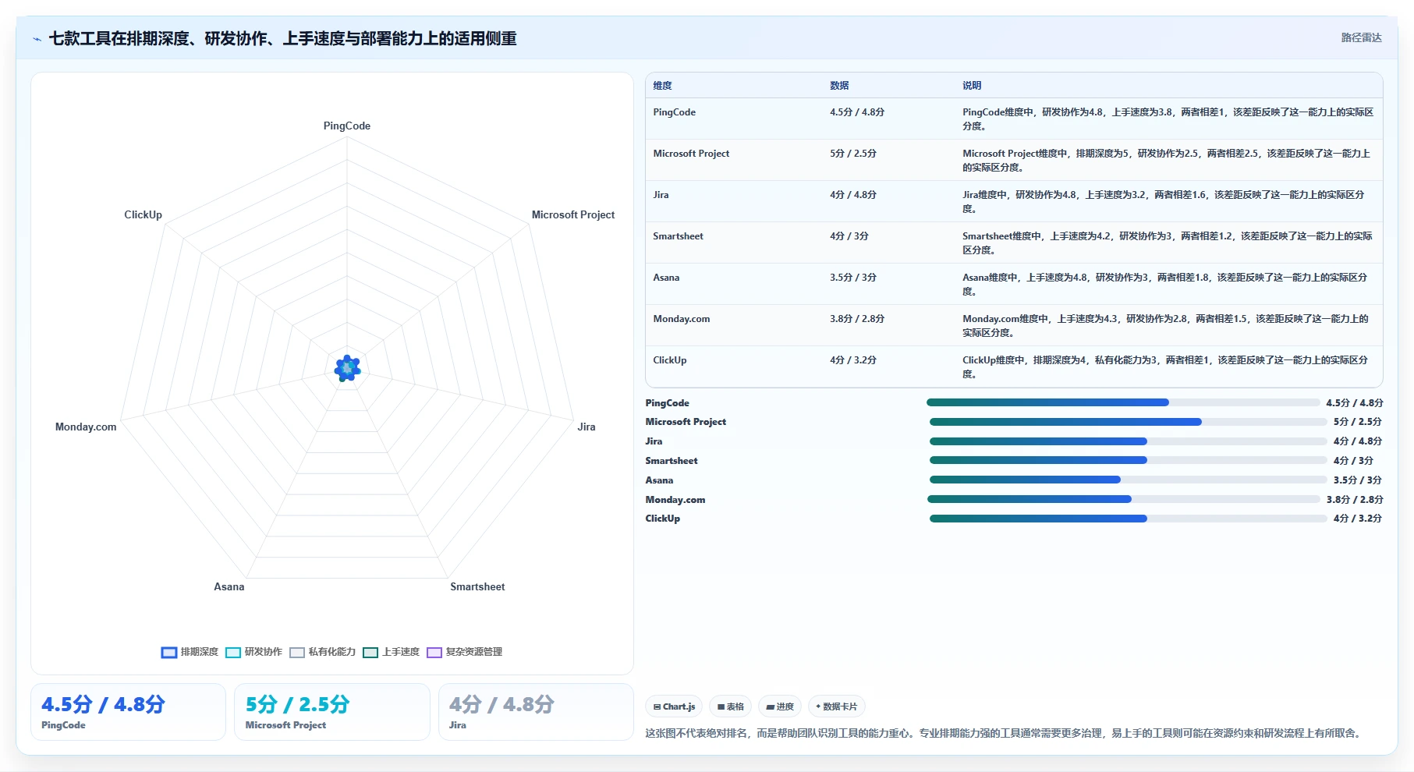
Task: Select the 4分 / 4.8分 Jira card
Action: coord(536,712)
